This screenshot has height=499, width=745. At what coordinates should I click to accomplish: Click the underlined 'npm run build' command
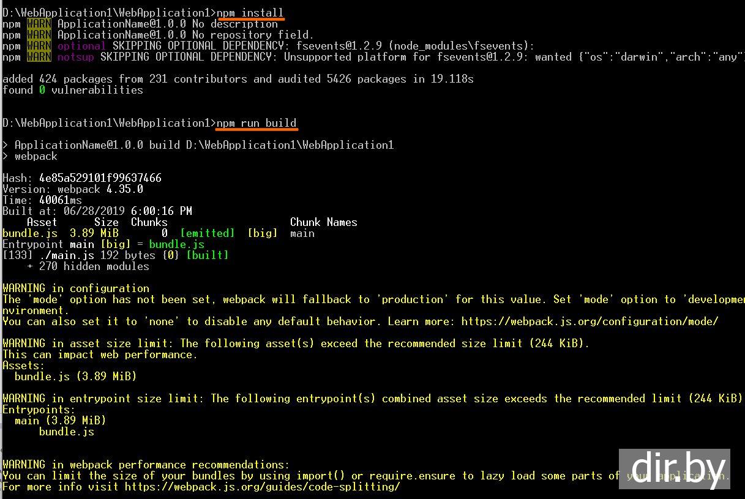[x=256, y=123]
